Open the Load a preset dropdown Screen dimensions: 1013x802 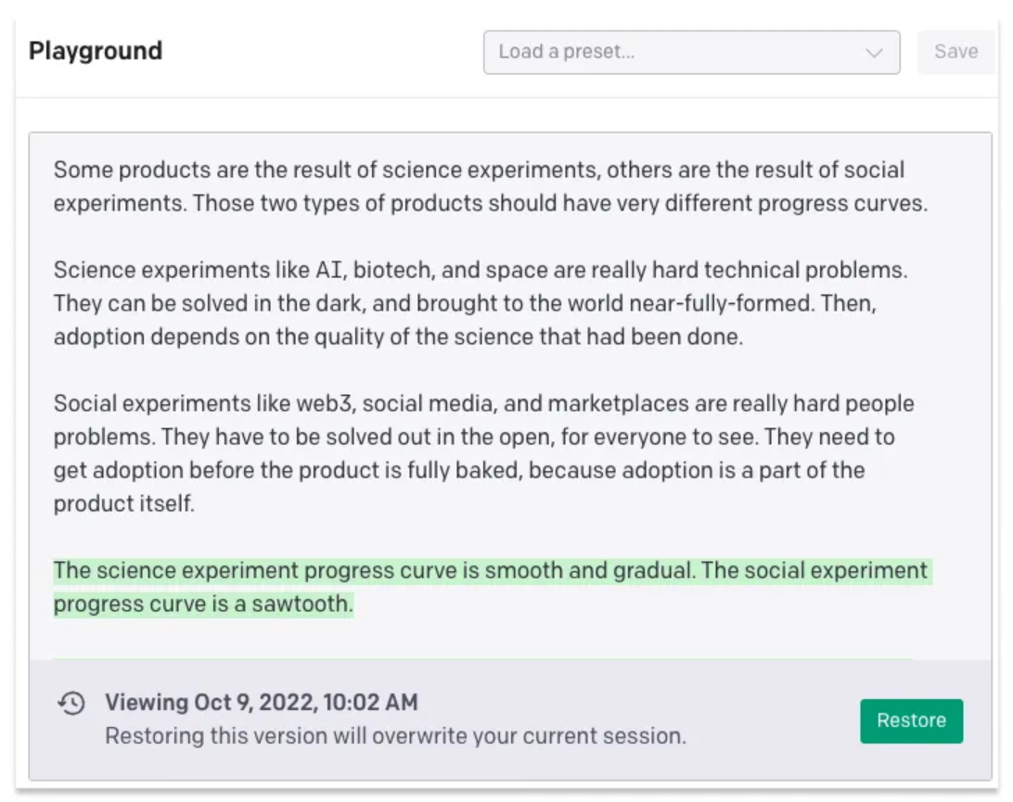point(691,52)
